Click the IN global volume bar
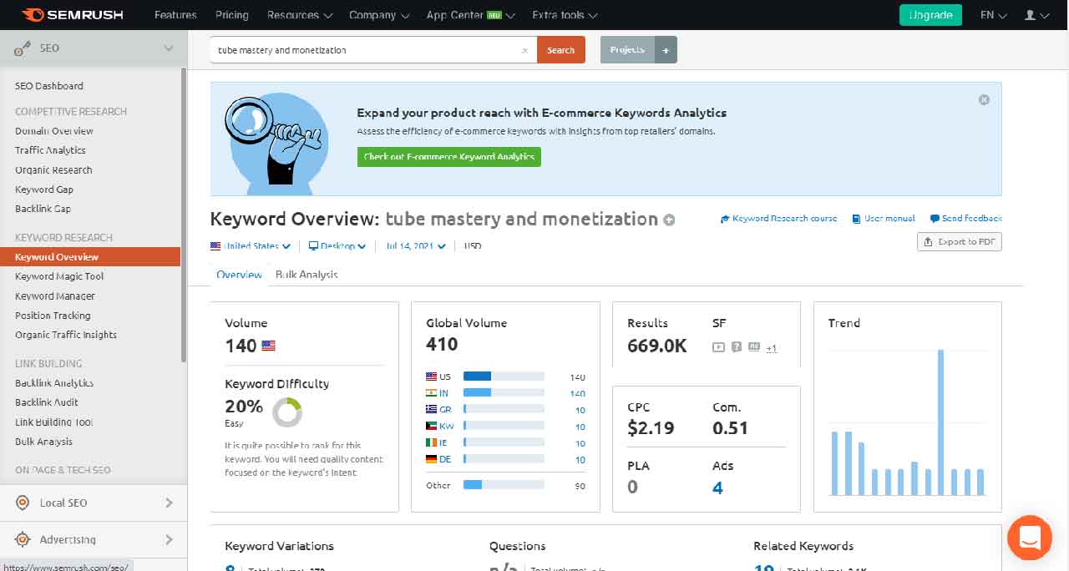 tap(504, 393)
